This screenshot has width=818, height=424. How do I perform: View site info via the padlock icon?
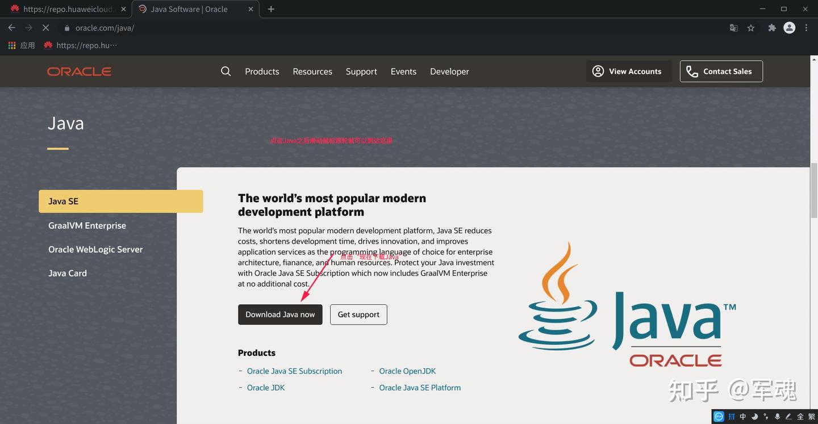click(x=67, y=28)
